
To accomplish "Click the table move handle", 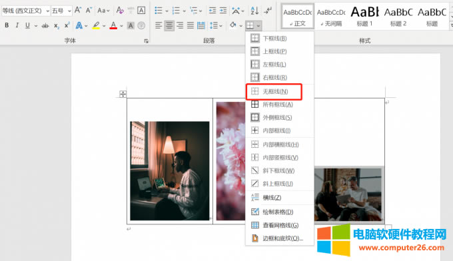I will (123, 94).
